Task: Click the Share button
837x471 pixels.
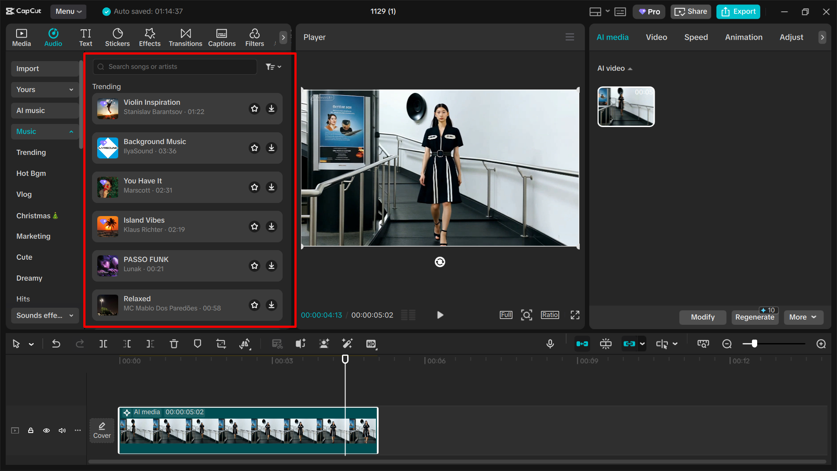Action: coord(690,12)
